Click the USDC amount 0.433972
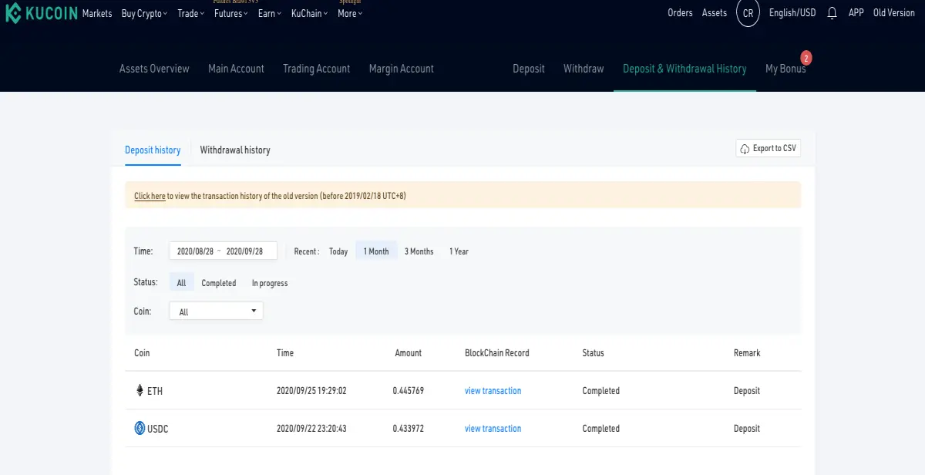 pos(408,429)
